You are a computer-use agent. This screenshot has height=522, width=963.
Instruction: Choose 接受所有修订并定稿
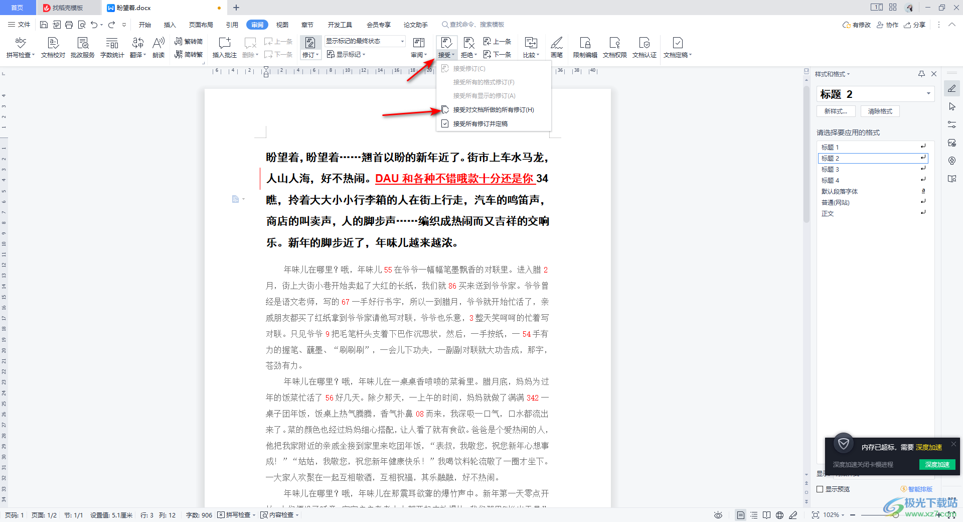click(x=494, y=123)
